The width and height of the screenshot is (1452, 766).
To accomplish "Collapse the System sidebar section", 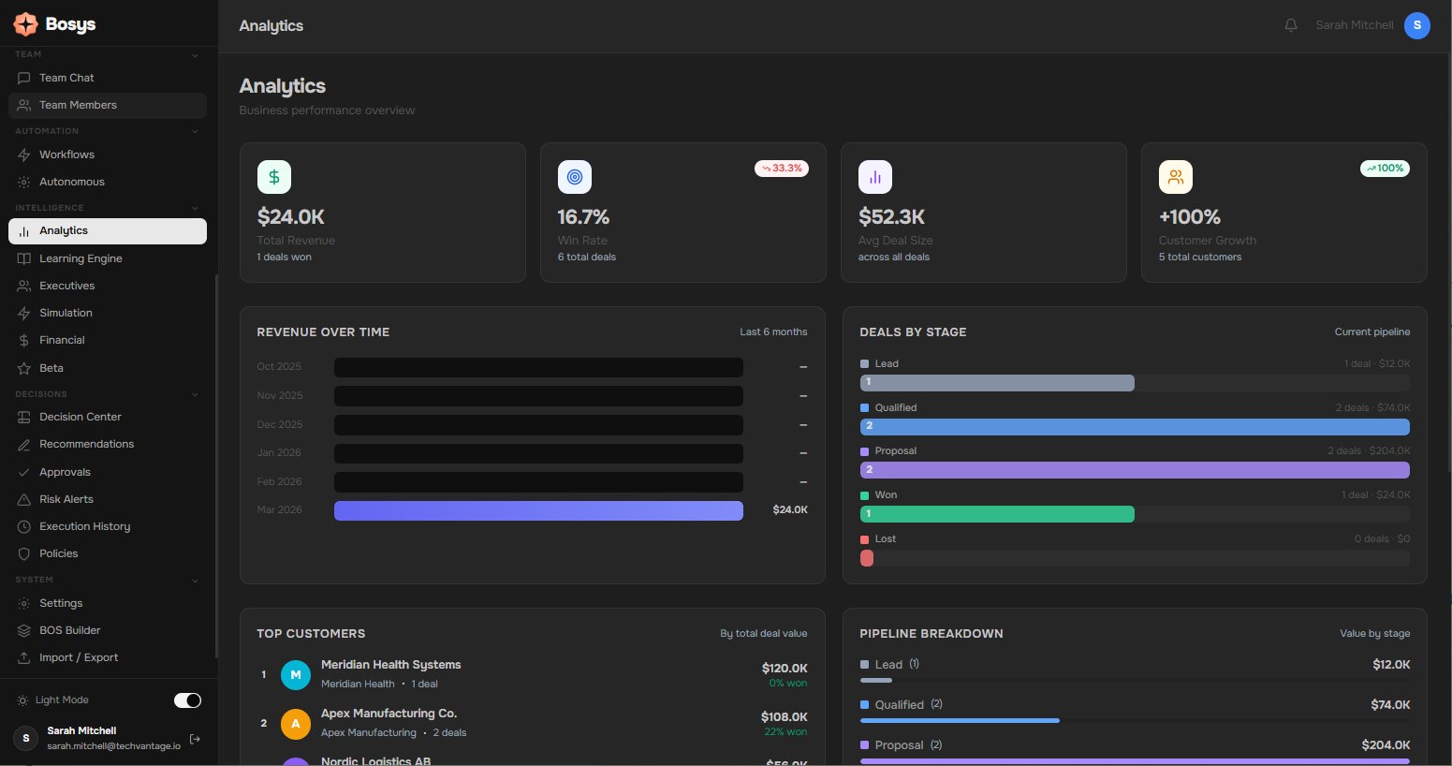I will click(195, 581).
